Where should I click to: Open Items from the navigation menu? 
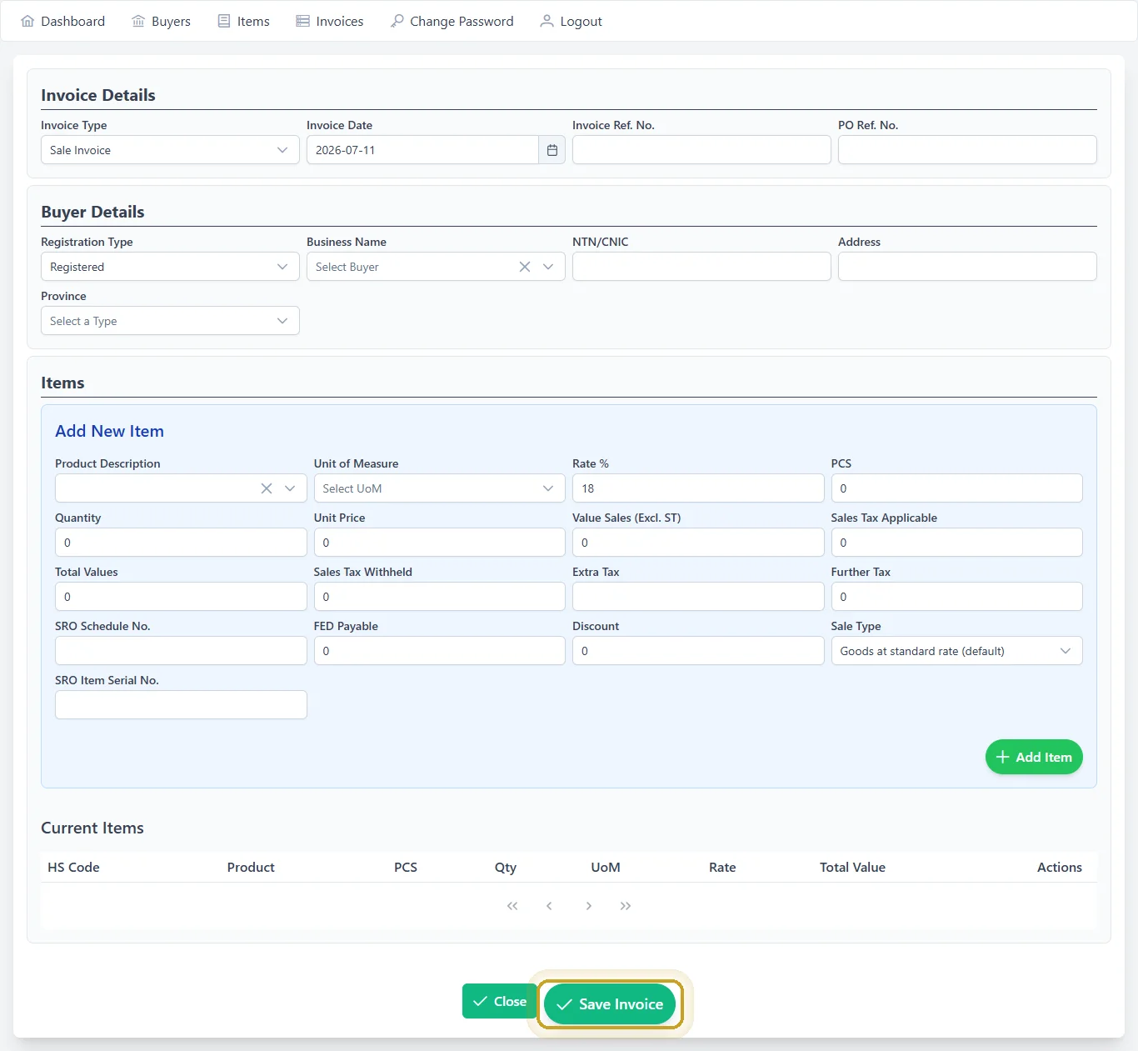click(x=244, y=21)
